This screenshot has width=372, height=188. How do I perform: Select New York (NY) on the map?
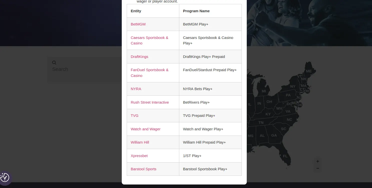(293, 86)
